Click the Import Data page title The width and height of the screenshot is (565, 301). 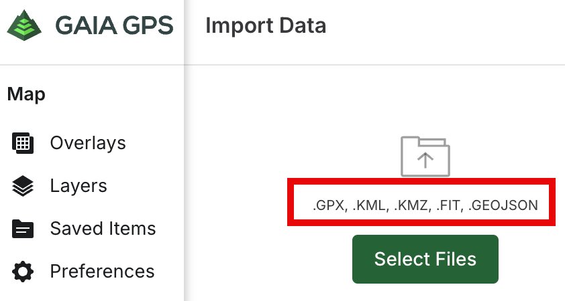(x=266, y=25)
